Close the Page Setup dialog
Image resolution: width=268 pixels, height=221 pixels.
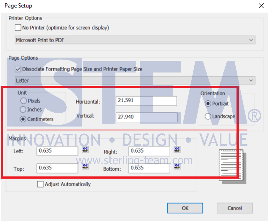coord(261,6)
